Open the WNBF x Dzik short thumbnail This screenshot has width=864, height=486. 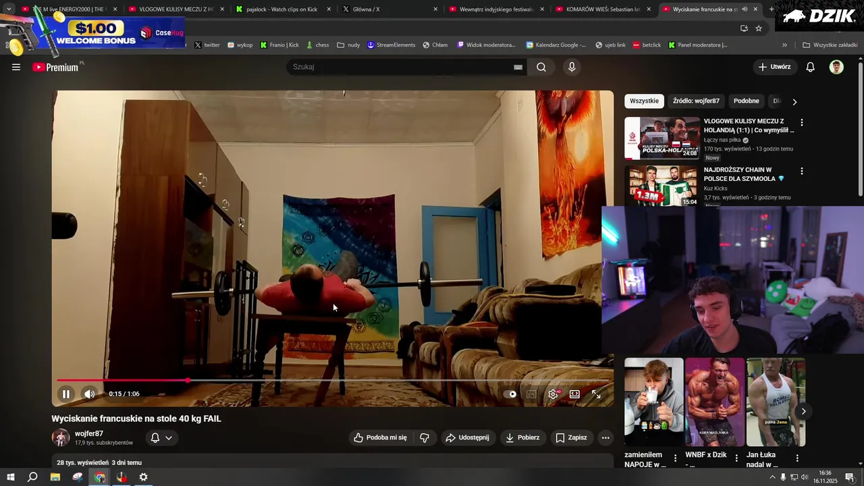[x=715, y=402]
